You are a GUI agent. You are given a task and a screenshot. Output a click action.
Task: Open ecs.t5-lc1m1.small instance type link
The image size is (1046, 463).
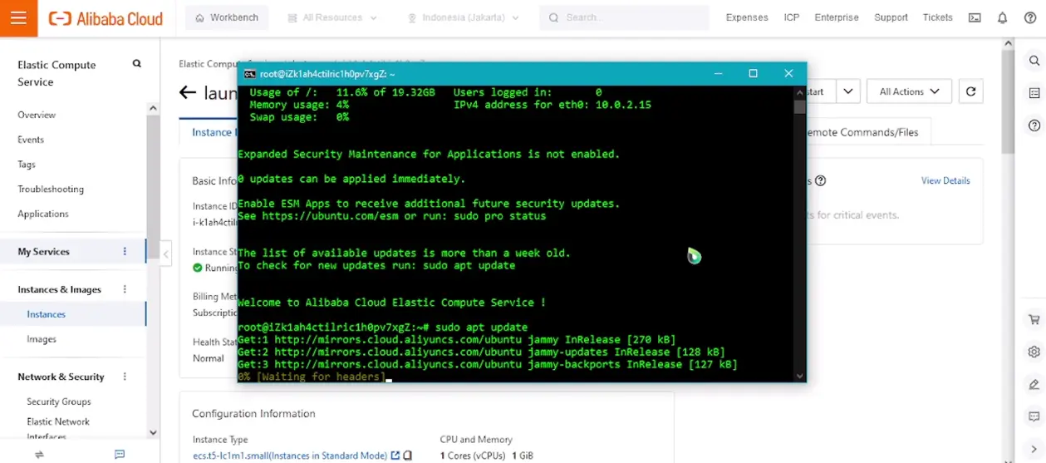[x=289, y=456]
